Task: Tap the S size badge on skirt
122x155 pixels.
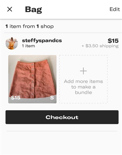Action: [52, 98]
